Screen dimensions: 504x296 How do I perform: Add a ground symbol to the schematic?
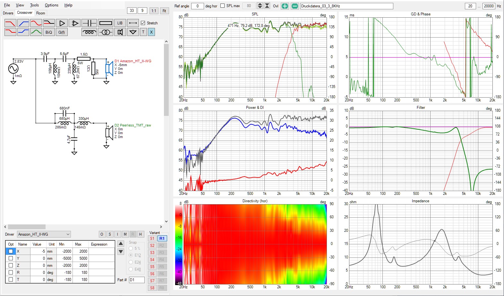coord(132,32)
